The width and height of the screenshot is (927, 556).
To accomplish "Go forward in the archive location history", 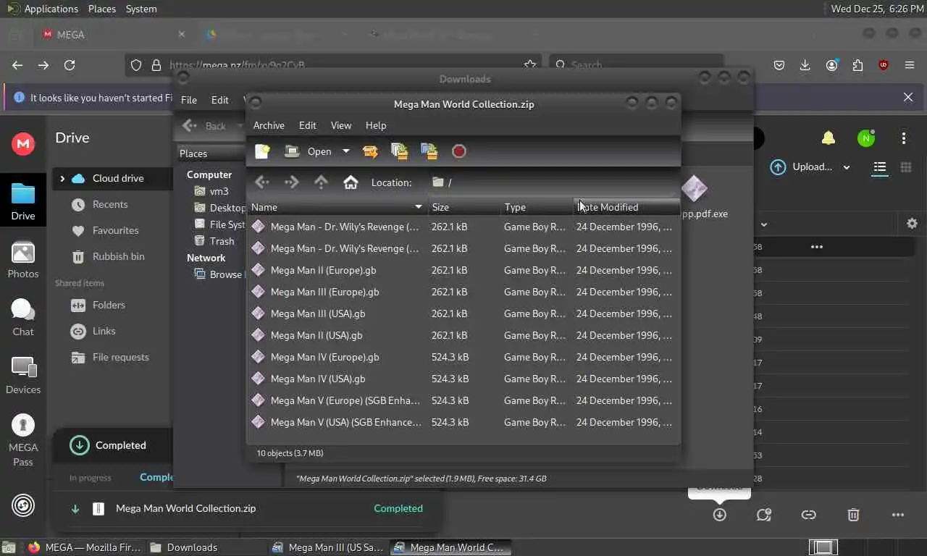I will [292, 182].
